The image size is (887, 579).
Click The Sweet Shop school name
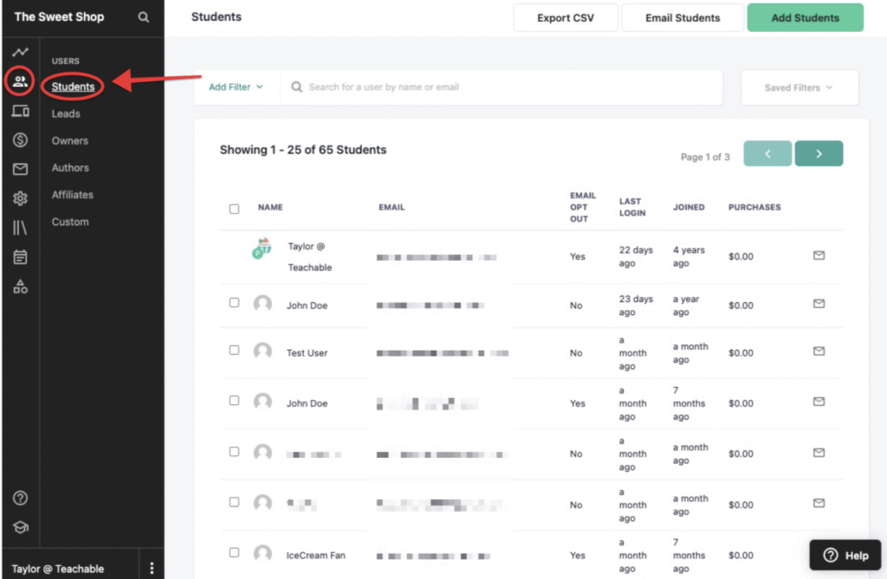(60, 17)
